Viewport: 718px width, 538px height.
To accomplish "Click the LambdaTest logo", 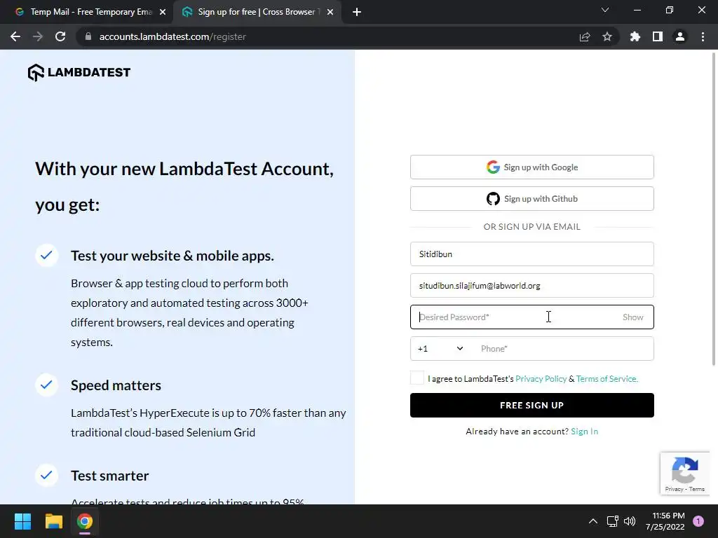I will (x=79, y=72).
